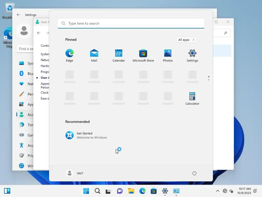
Task: Open Clock link in Control Panel sidebar
Action: [45, 92]
